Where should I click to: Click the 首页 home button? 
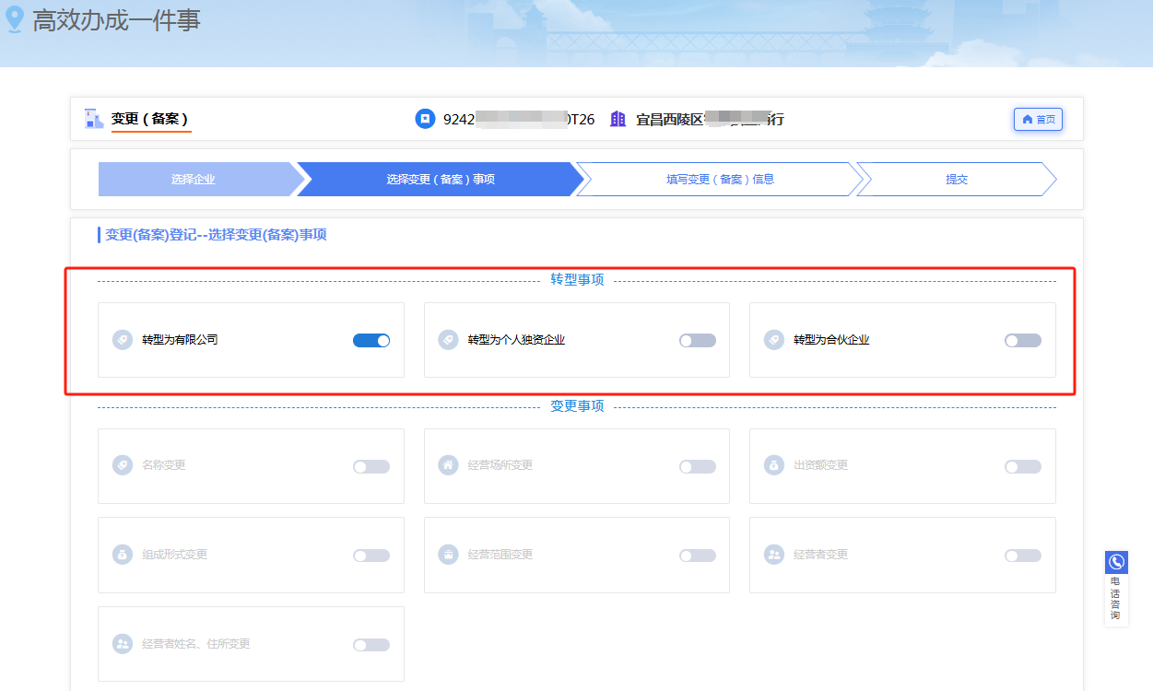point(1039,120)
